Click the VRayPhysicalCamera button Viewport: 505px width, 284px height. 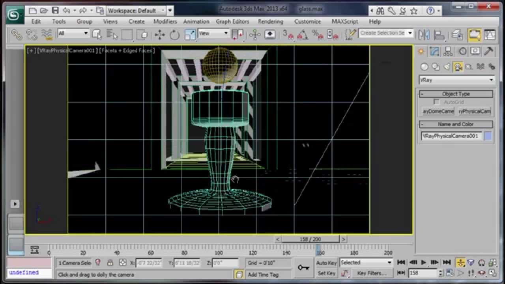tap(474, 111)
